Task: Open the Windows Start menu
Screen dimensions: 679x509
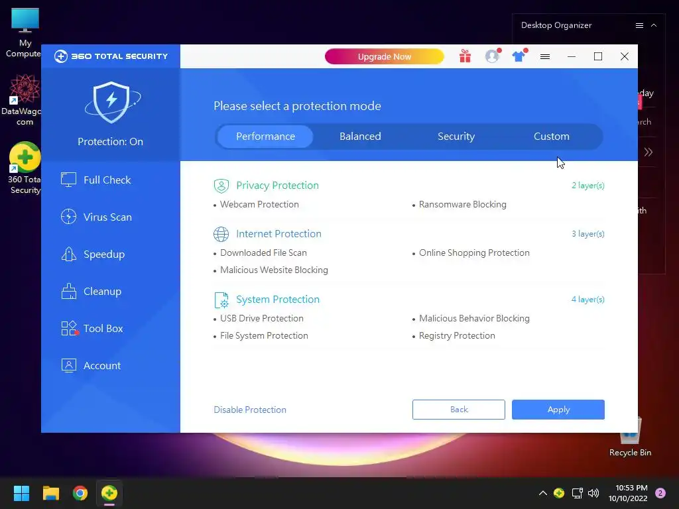Action: (21, 493)
